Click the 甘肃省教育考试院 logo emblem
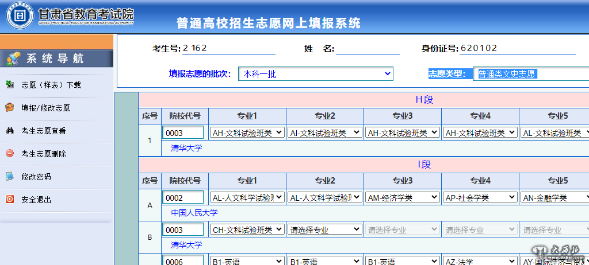 coord(20,17)
